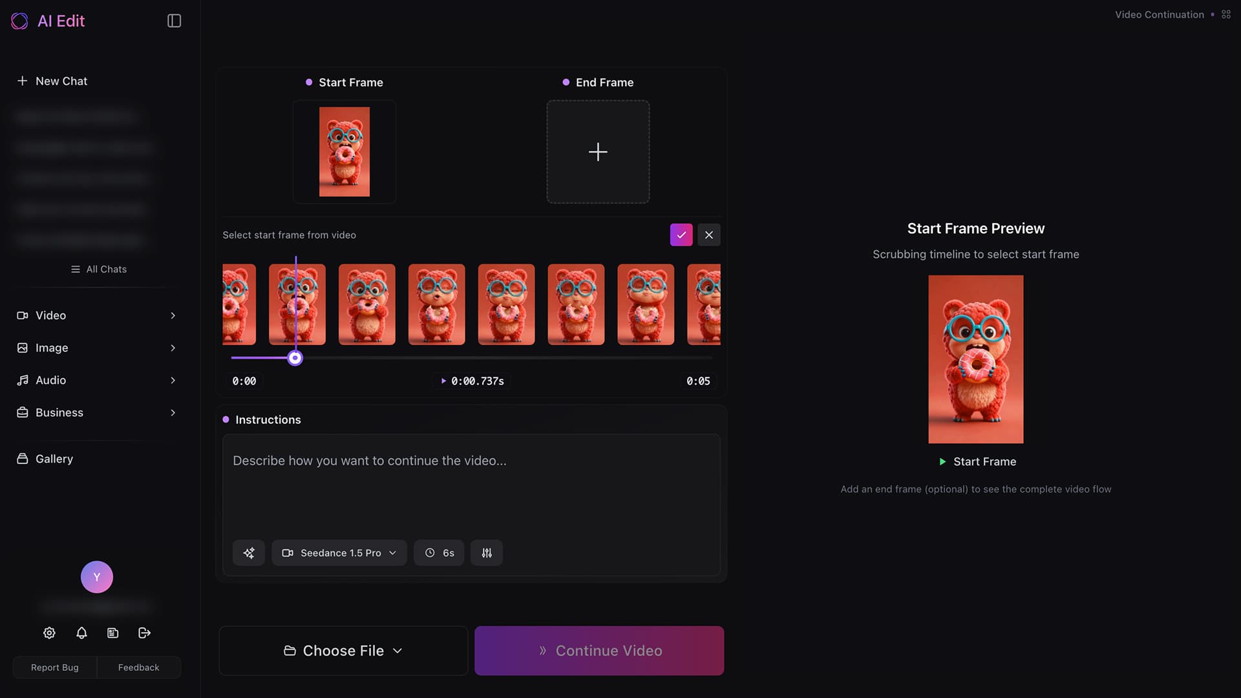Open settings gear icon in sidebar
Viewport: 1241px width, 698px height.
[49, 633]
